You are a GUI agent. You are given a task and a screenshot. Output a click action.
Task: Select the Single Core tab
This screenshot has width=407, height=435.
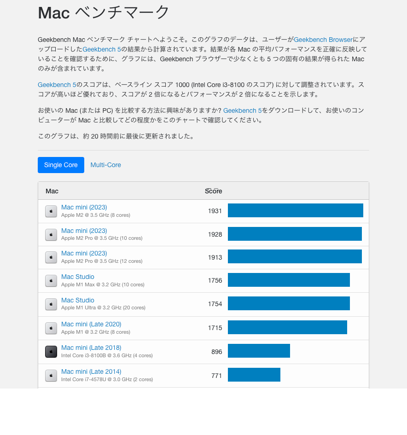(x=61, y=165)
